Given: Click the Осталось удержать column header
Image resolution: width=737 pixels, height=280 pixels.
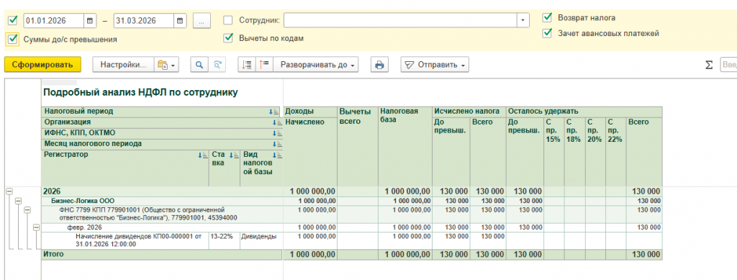Looking at the screenshot, I should click(584, 112).
